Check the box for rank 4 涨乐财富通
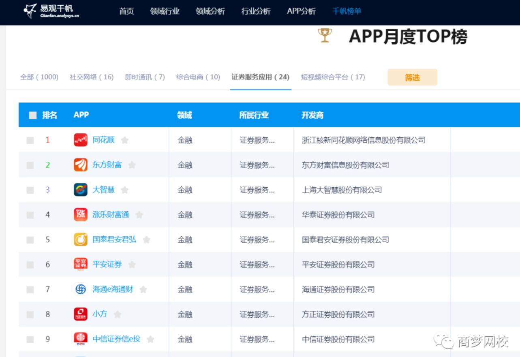520x357 pixels. [30, 215]
